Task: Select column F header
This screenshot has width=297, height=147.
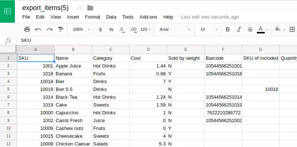Action: (223, 50)
